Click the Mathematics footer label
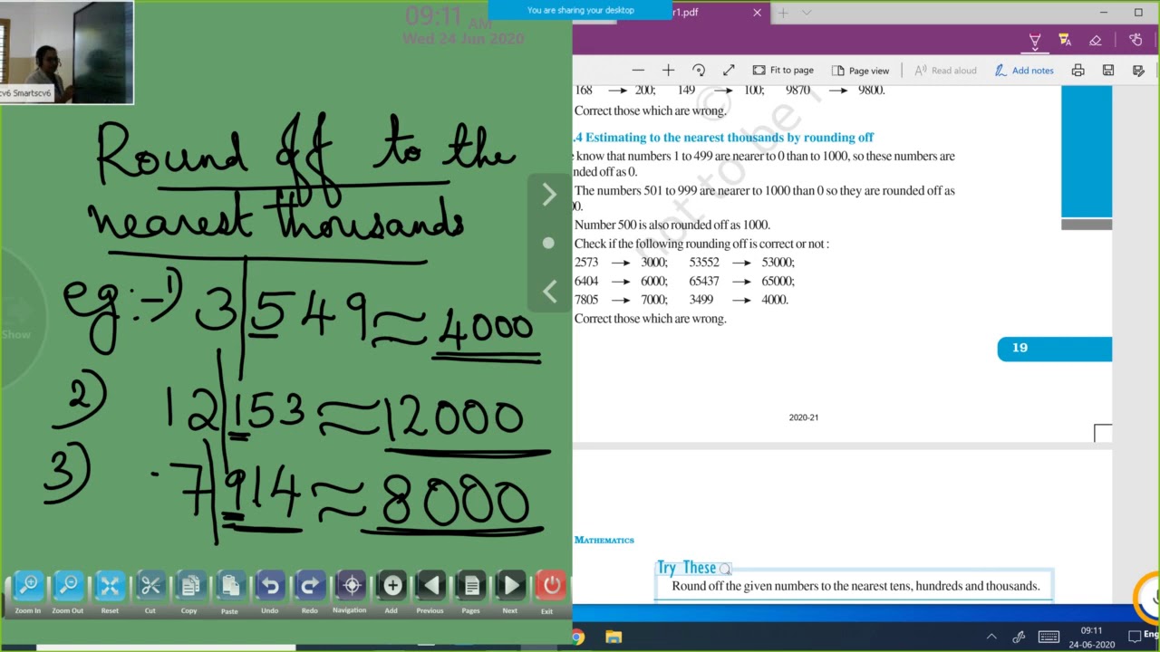Screen dimensions: 1160x652 tap(604, 541)
